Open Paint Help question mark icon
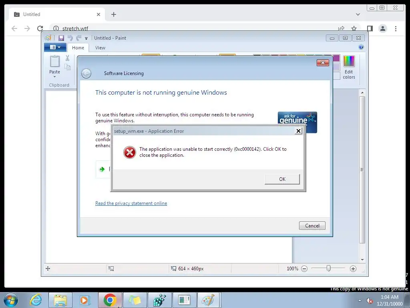 (361, 47)
